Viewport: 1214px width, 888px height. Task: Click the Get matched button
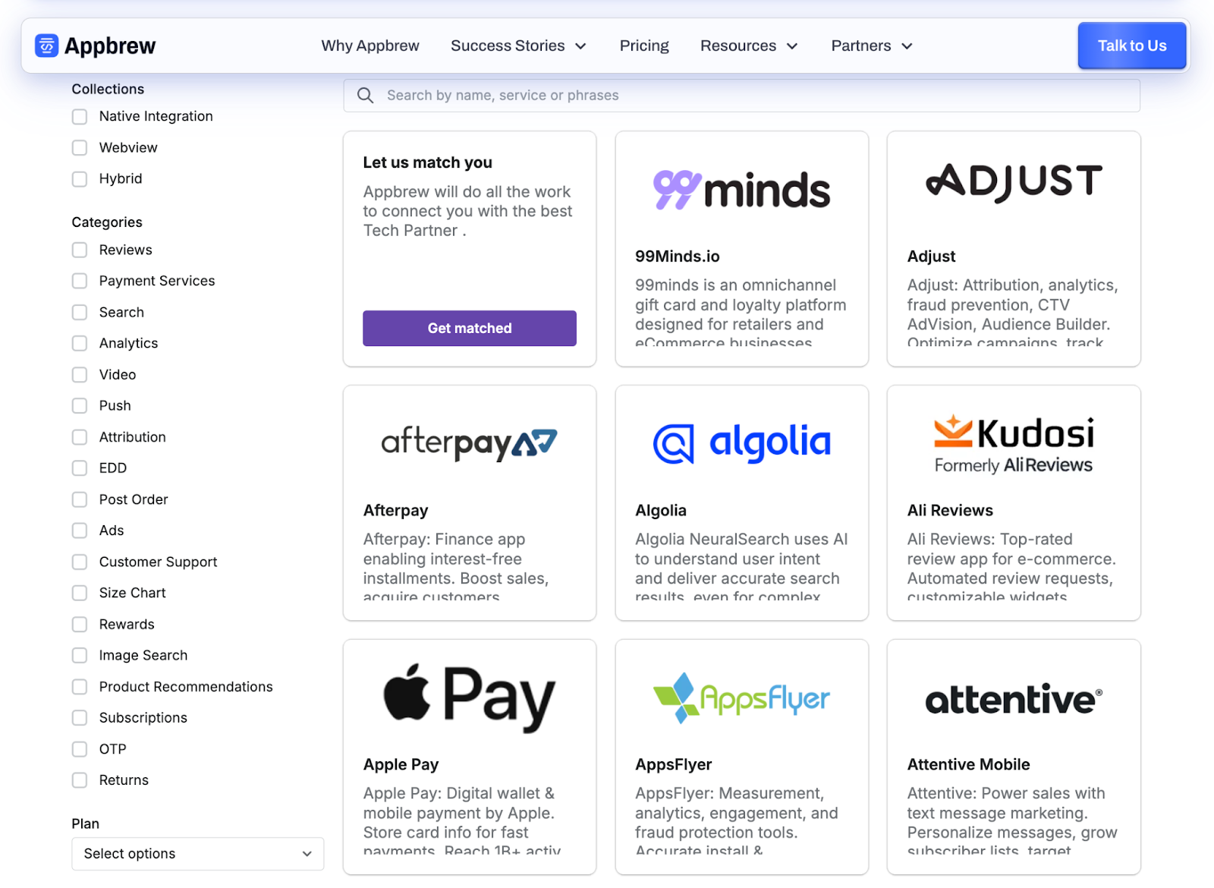pos(470,329)
